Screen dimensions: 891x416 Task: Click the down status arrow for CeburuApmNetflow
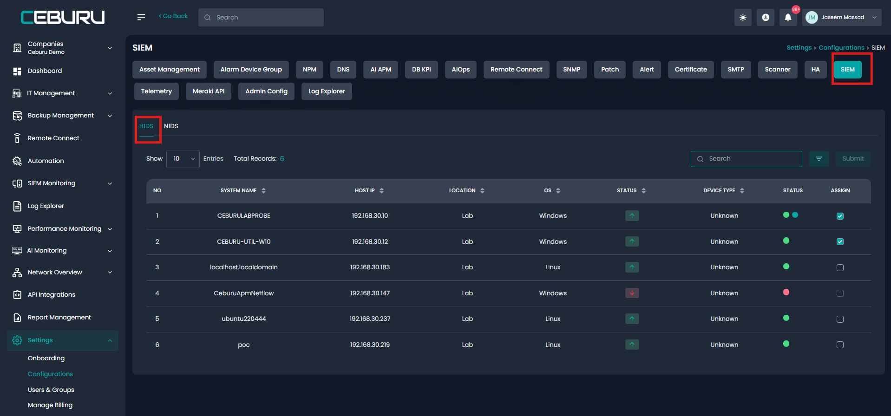pos(632,293)
